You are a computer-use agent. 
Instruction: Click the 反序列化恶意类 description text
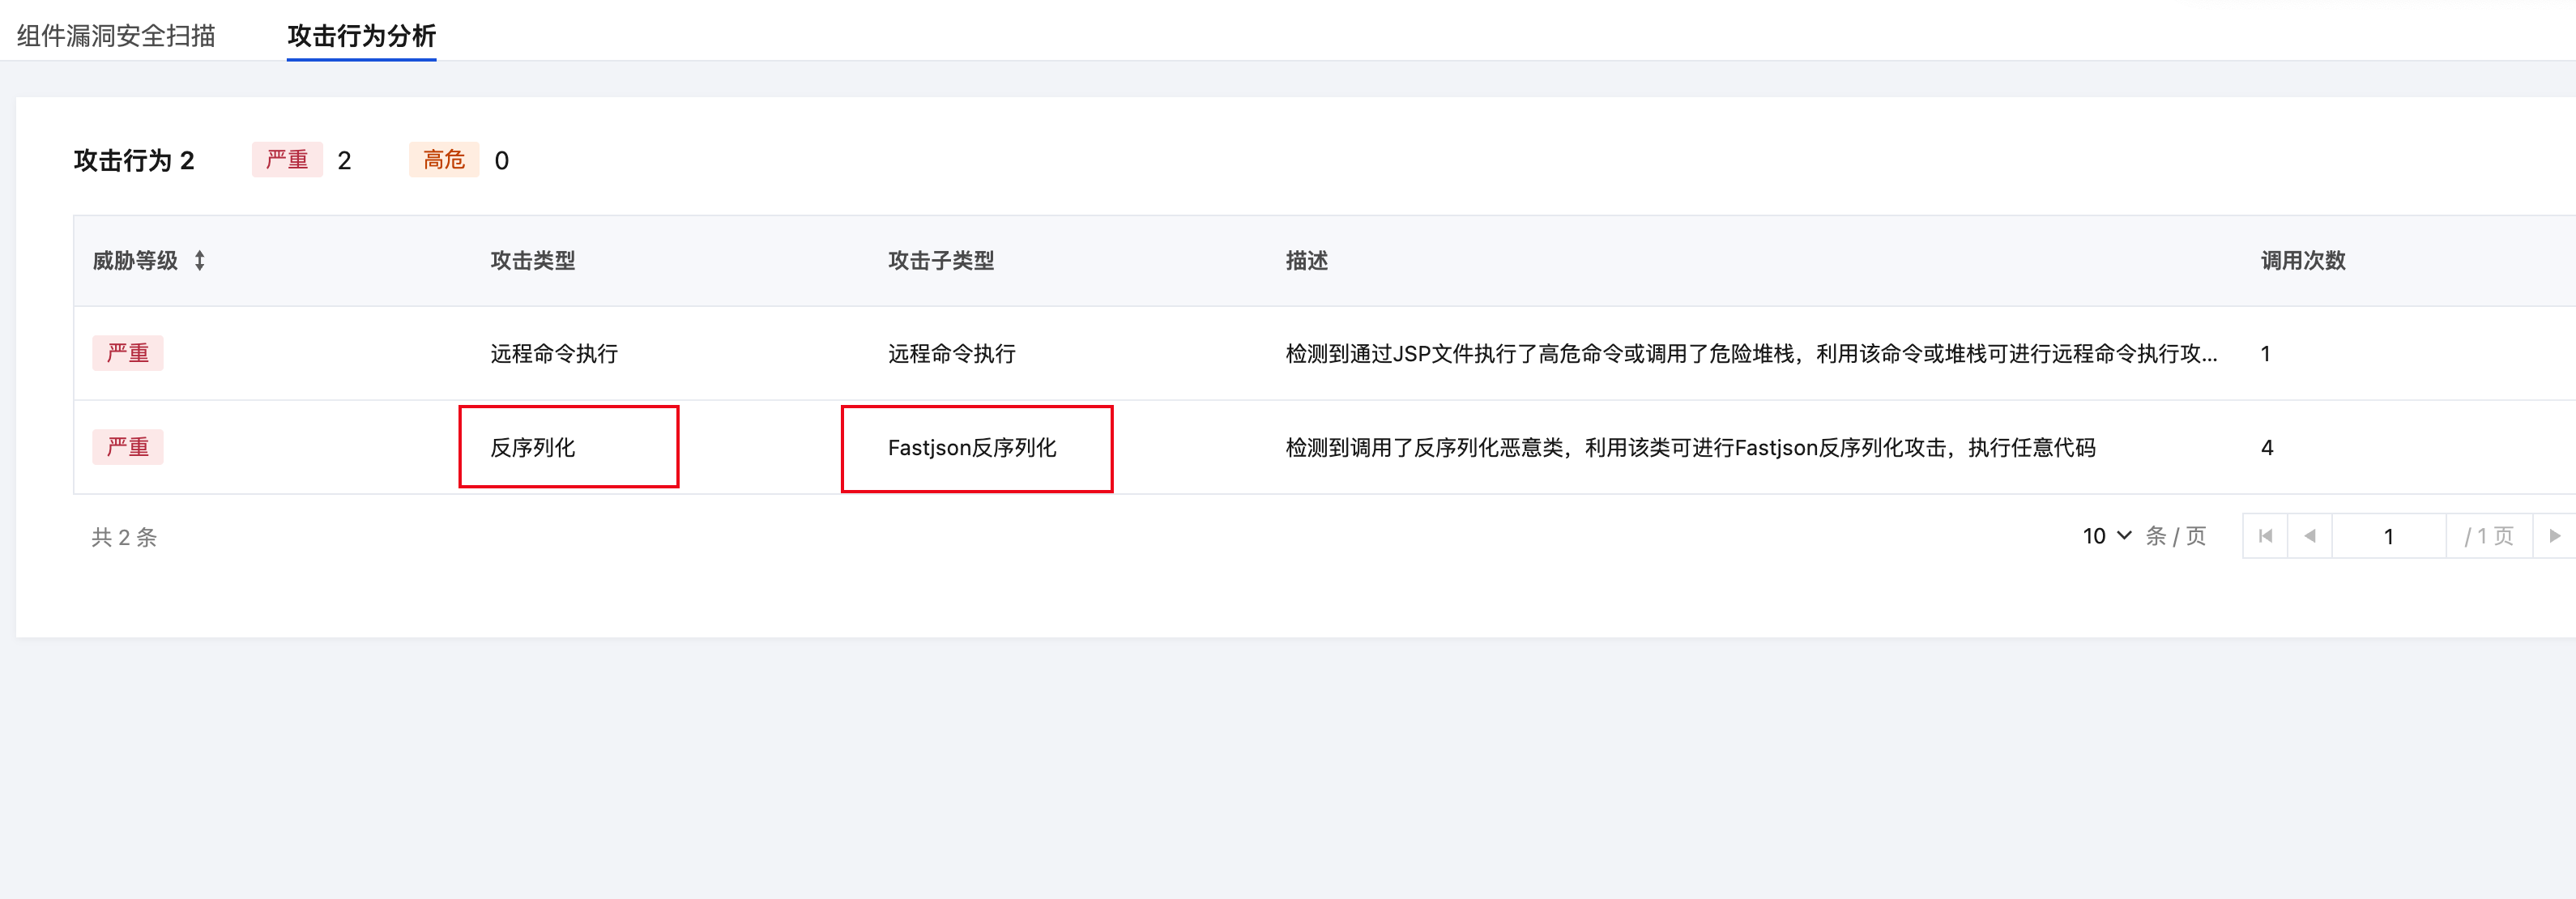tap(1690, 447)
